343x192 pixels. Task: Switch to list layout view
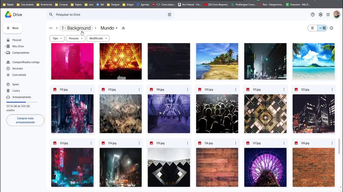312,28
